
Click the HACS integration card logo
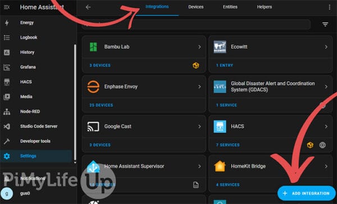coord(220,126)
